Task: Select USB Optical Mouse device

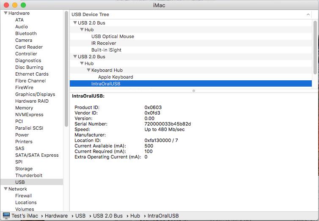Action: [113, 36]
